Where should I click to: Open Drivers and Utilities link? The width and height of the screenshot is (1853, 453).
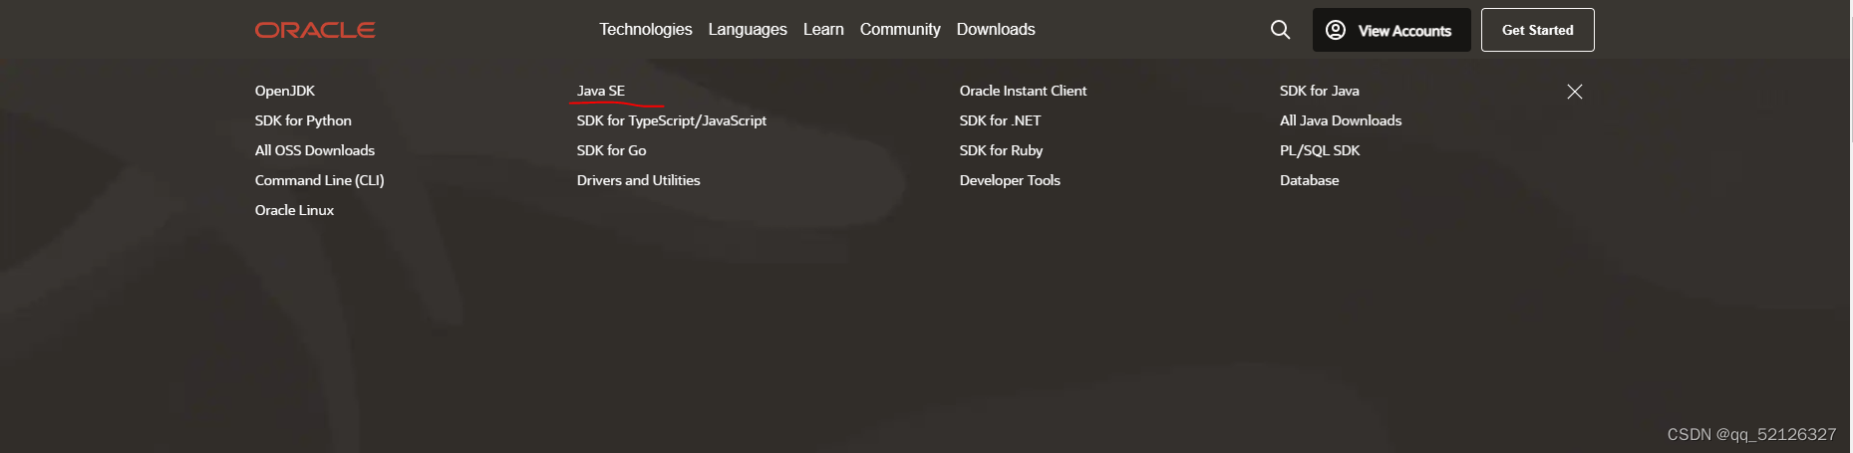point(639,180)
